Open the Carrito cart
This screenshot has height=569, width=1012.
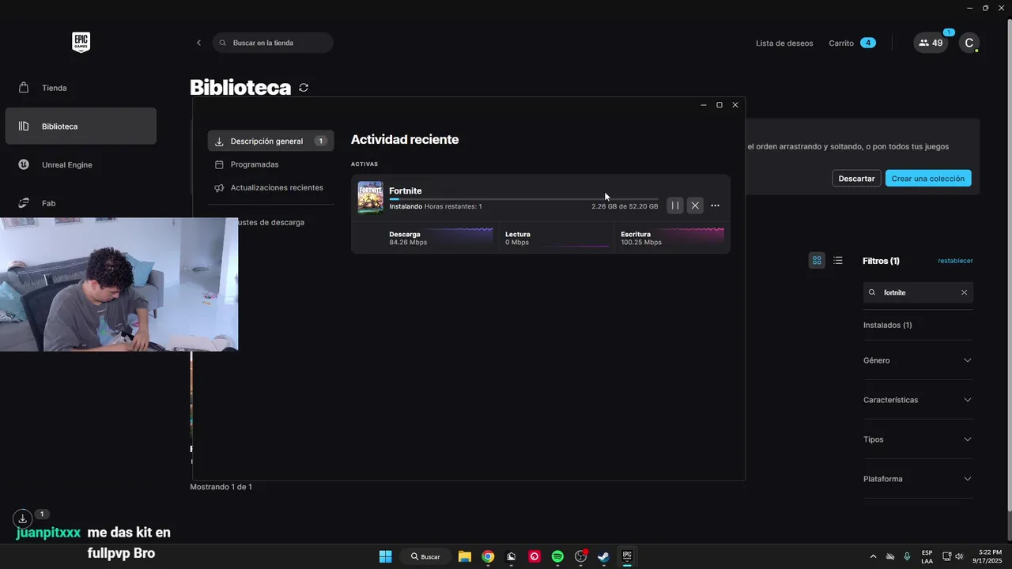[x=852, y=43]
